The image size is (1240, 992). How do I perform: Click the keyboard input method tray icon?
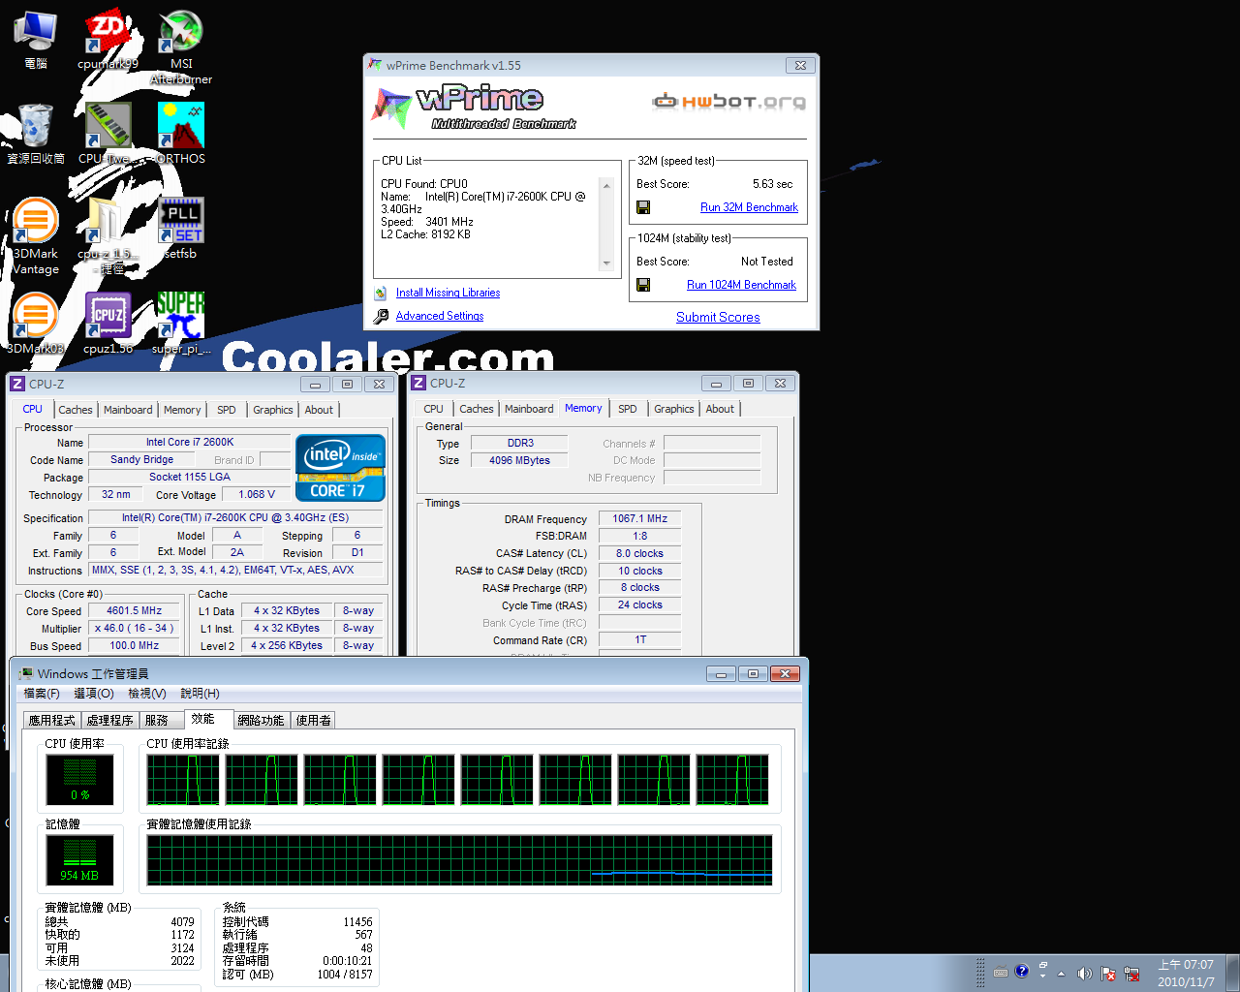click(x=1001, y=972)
